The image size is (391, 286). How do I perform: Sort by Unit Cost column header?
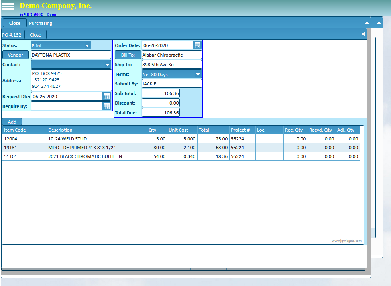click(182, 130)
